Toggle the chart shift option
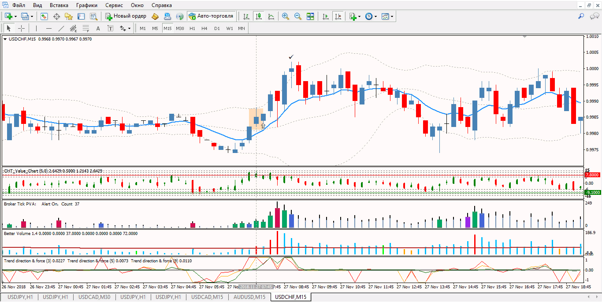602x302 pixels. [x=338, y=16]
